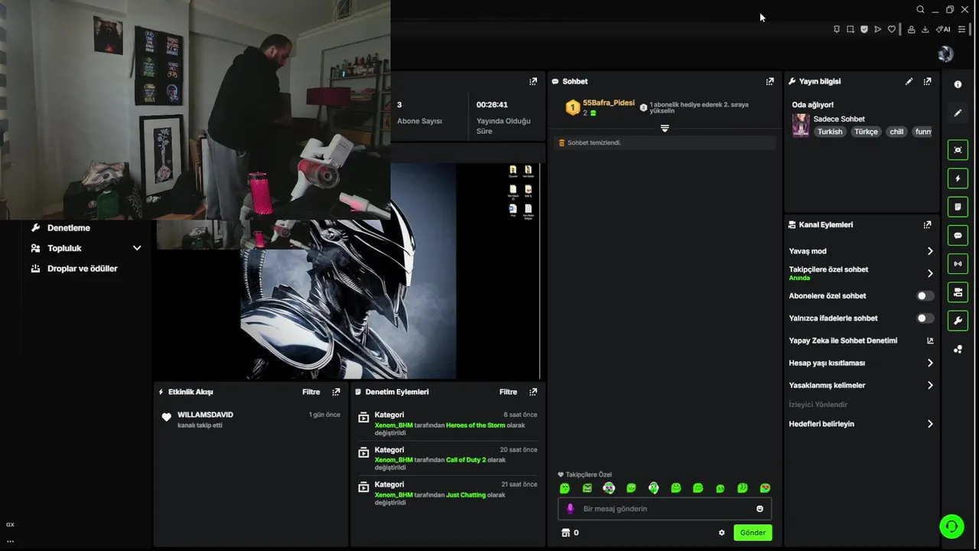Pop out the Denetim Eylemleri panel

tap(533, 392)
